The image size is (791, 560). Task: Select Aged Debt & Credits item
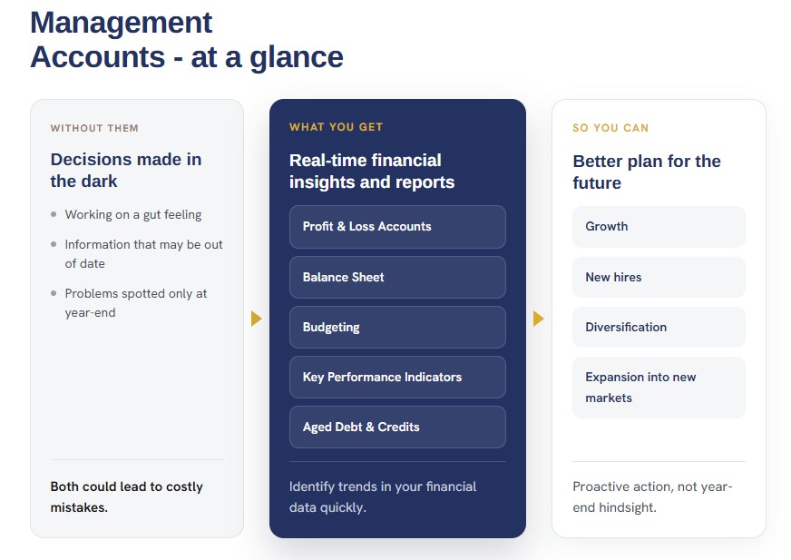(397, 427)
